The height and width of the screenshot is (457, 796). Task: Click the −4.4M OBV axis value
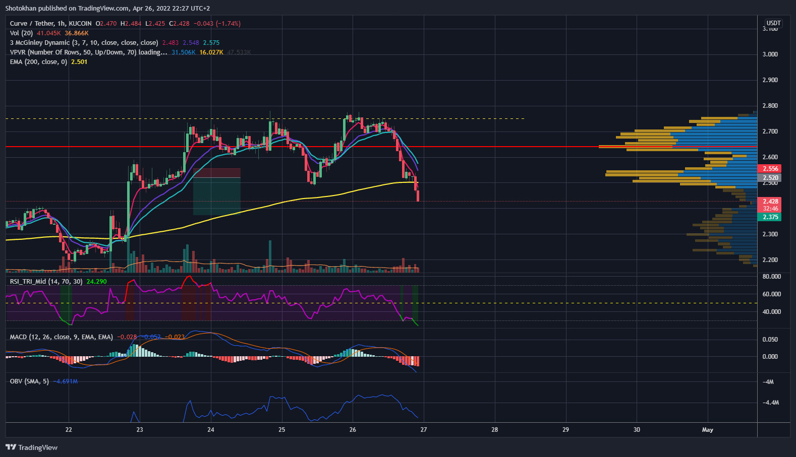pos(771,403)
